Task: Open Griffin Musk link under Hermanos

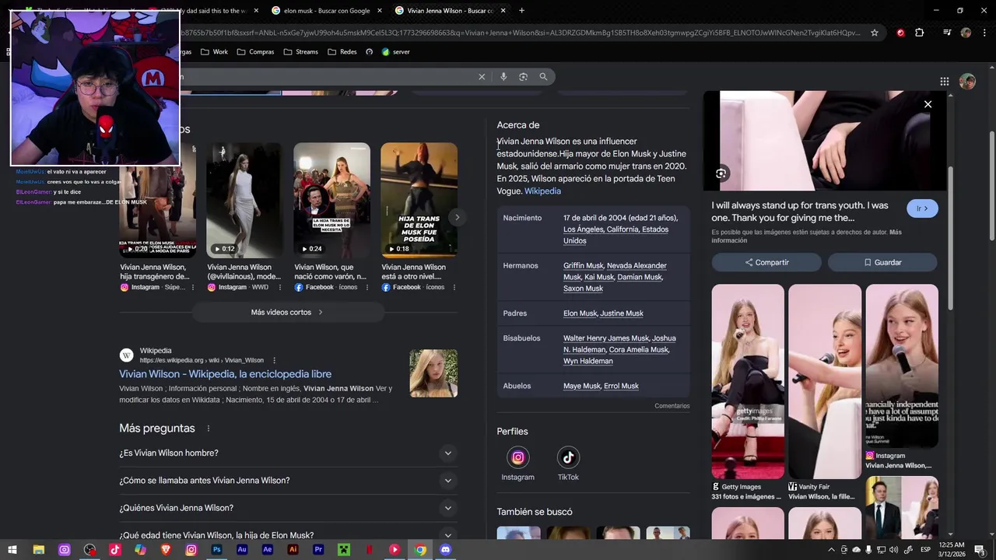Action: click(583, 266)
